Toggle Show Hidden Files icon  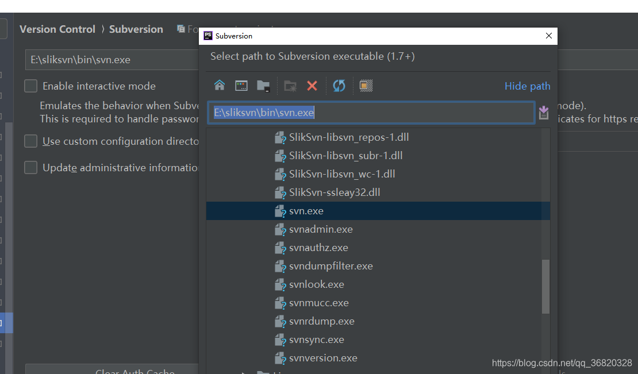point(366,86)
